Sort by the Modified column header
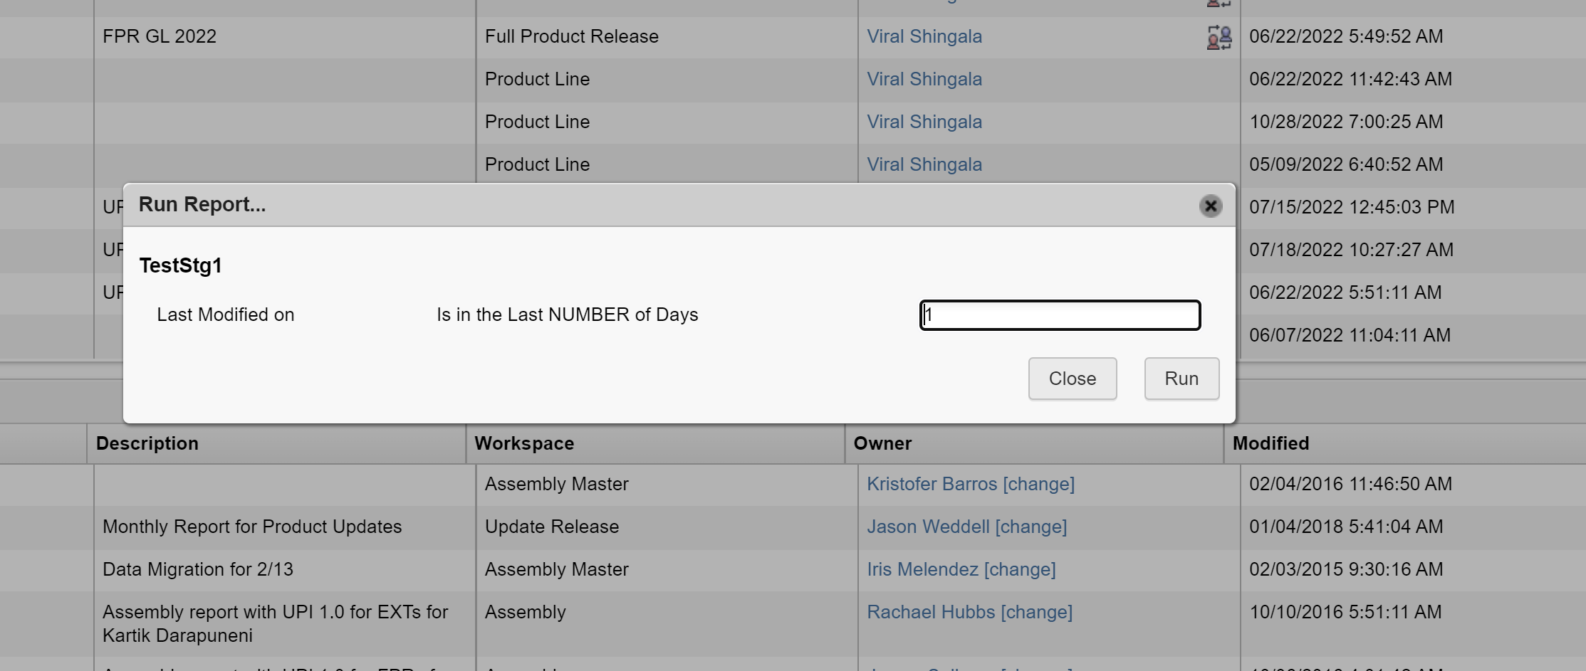Screen dimensions: 1586x671 1271,444
